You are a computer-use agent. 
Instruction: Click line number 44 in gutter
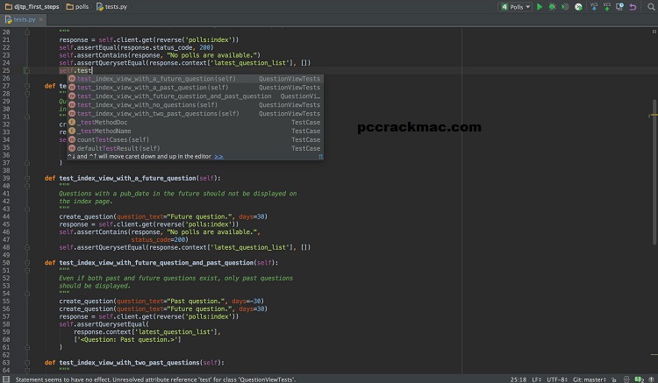pyautogui.click(x=6, y=216)
